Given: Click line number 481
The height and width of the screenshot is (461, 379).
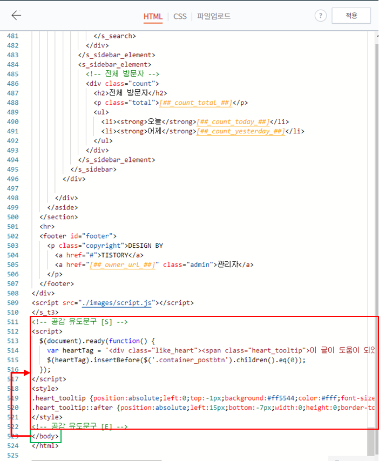Looking at the screenshot, I should click(x=12, y=36).
